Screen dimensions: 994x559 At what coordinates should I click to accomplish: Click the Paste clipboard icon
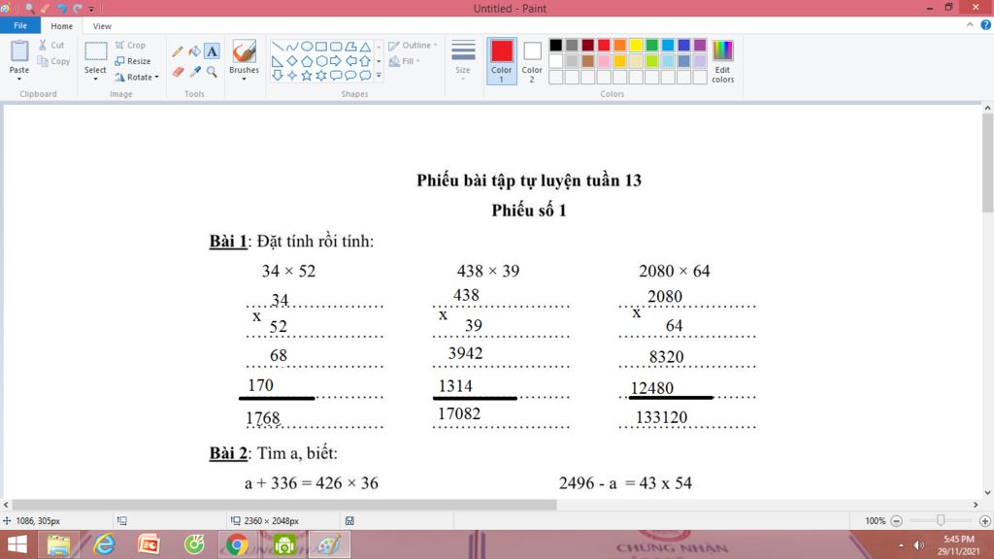click(19, 50)
